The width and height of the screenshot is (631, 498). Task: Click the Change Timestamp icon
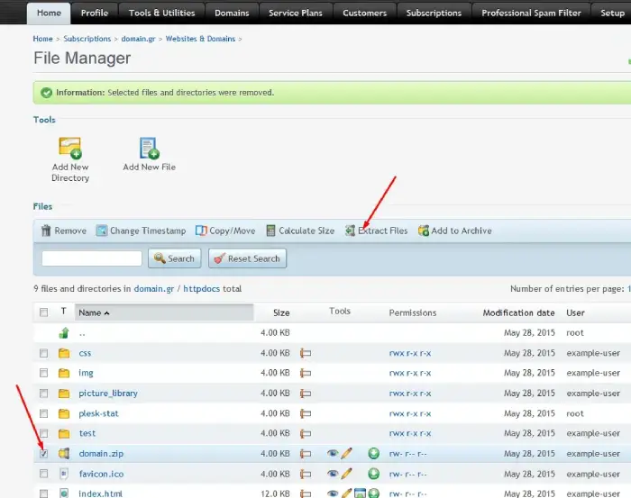pos(102,231)
